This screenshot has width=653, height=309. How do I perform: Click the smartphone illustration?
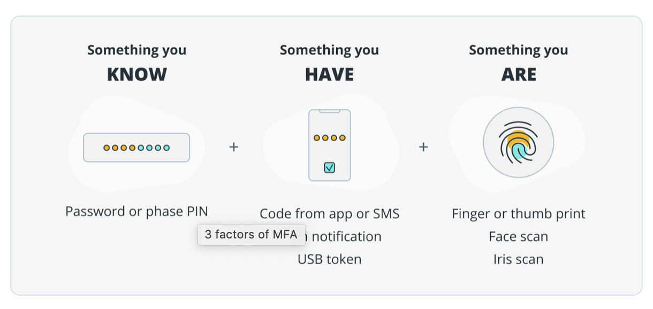pyautogui.click(x=330, y=145)
